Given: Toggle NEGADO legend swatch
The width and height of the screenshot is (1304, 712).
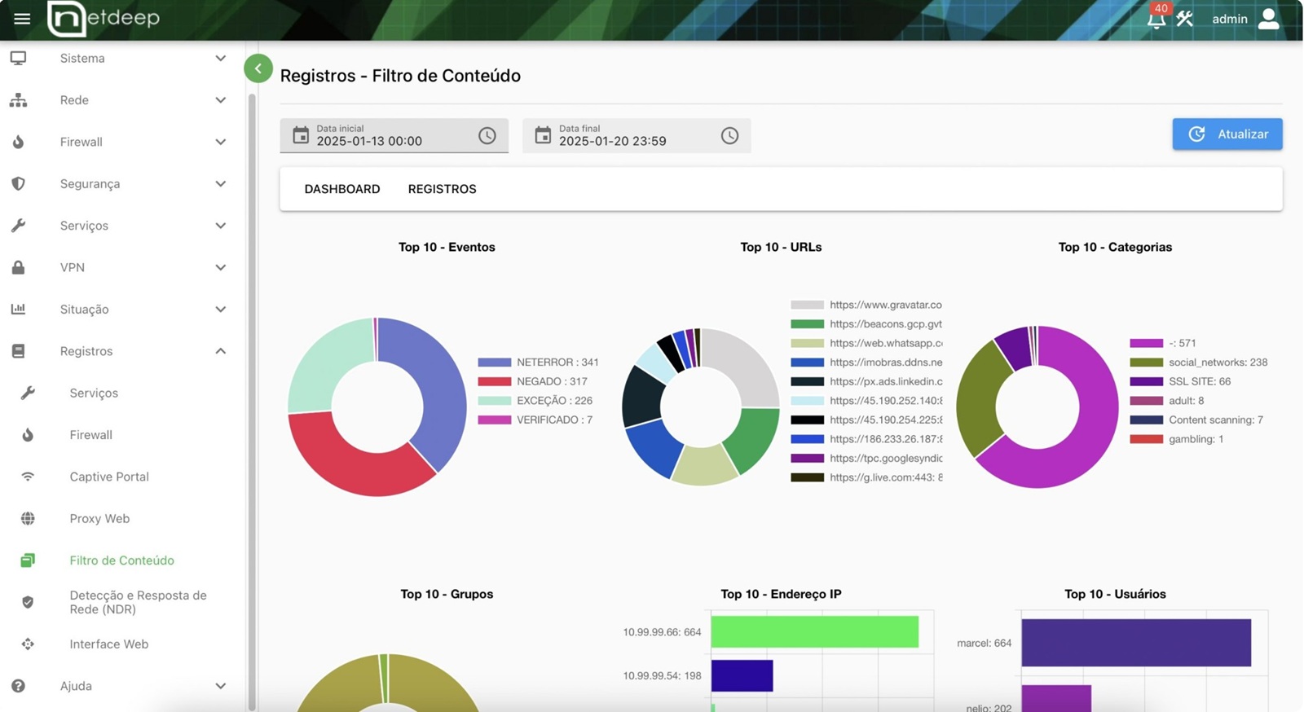Looking at the screenshot, I should pyautogui.click(x=494, y=381).
